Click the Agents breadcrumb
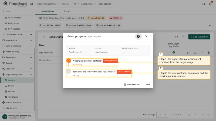216x121 pixels. [x=65, y=4]
